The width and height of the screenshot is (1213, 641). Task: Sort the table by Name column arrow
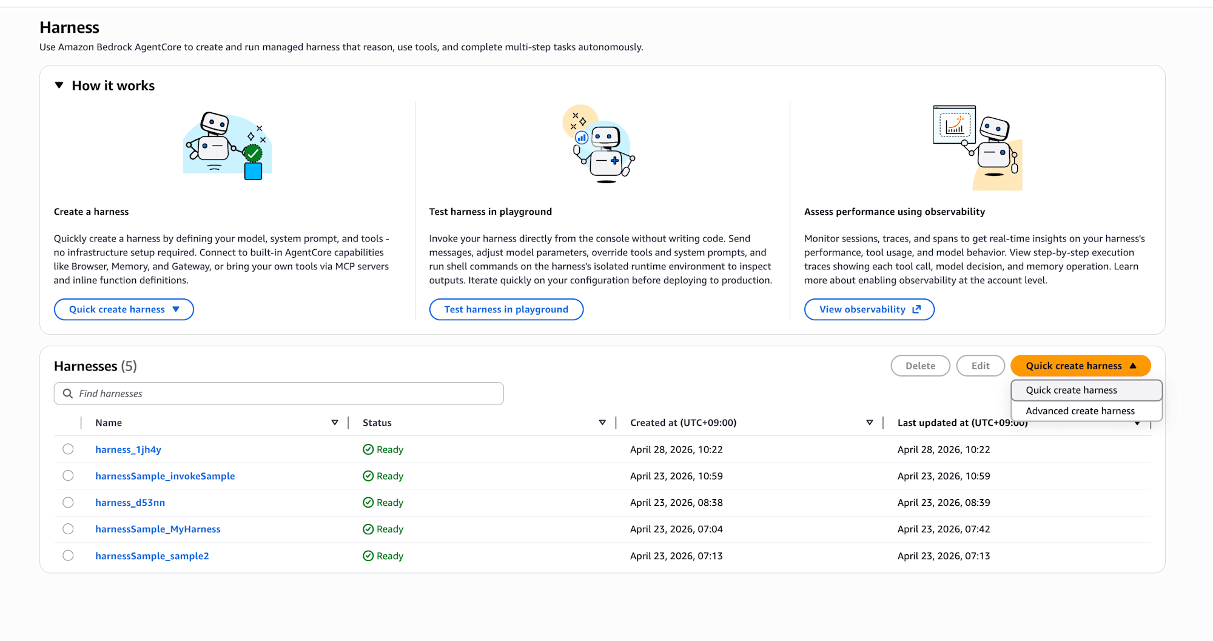pos(335,423)
